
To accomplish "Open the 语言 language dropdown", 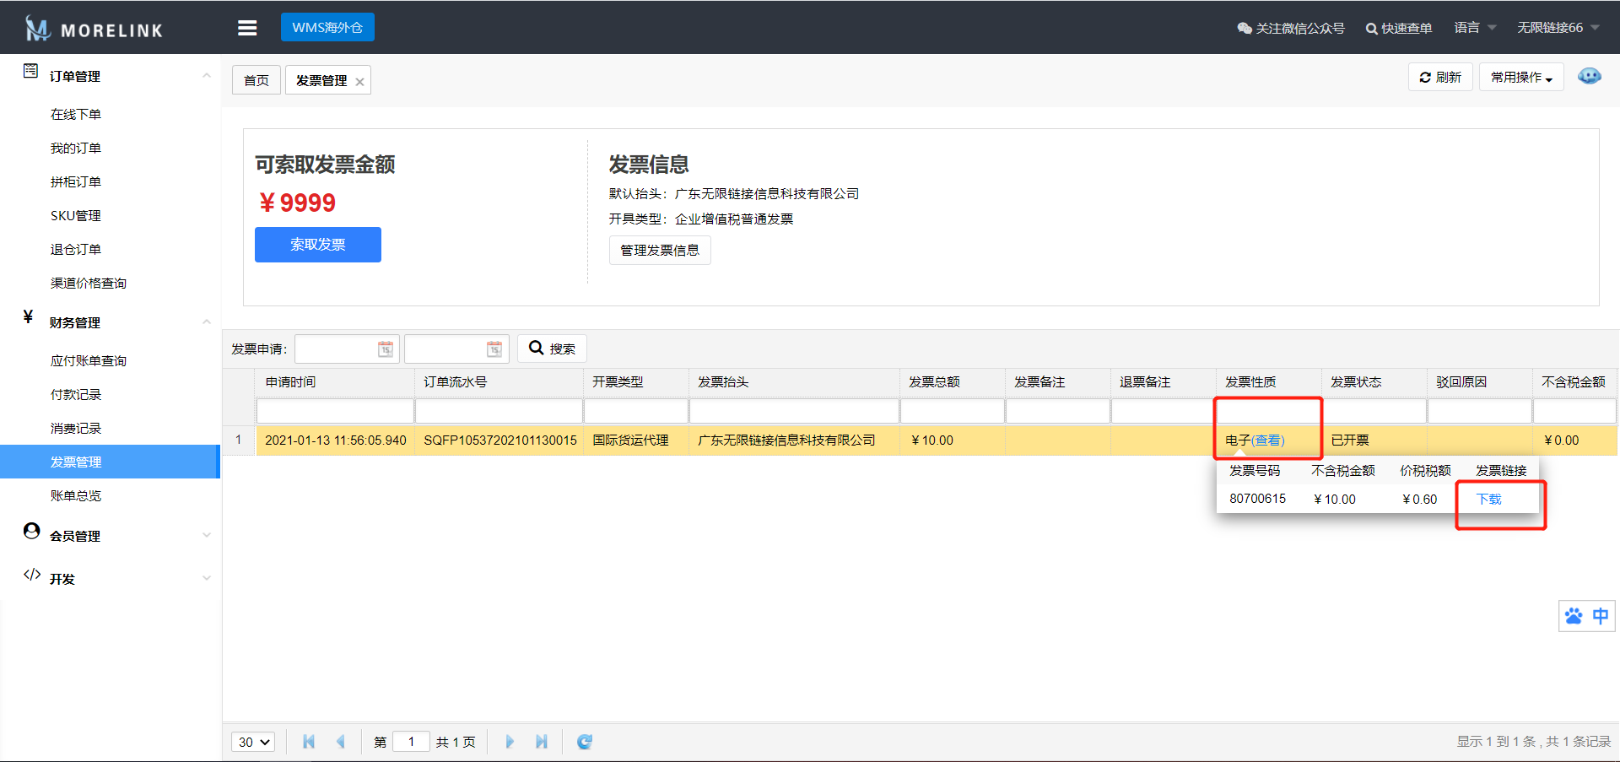I will [1474, 28].
